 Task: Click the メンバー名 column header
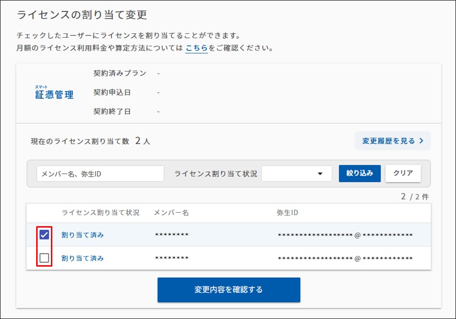(x=171, y=213)
